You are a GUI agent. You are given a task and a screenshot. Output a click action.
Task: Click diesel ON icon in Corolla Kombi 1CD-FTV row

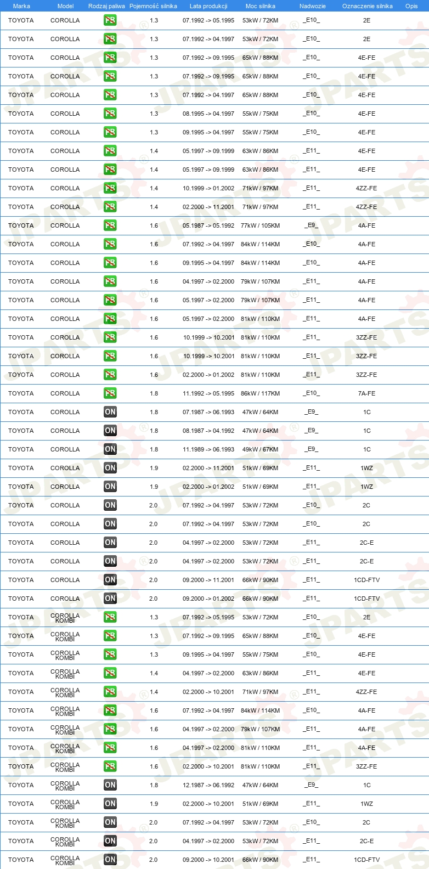(x=110, y=860)
